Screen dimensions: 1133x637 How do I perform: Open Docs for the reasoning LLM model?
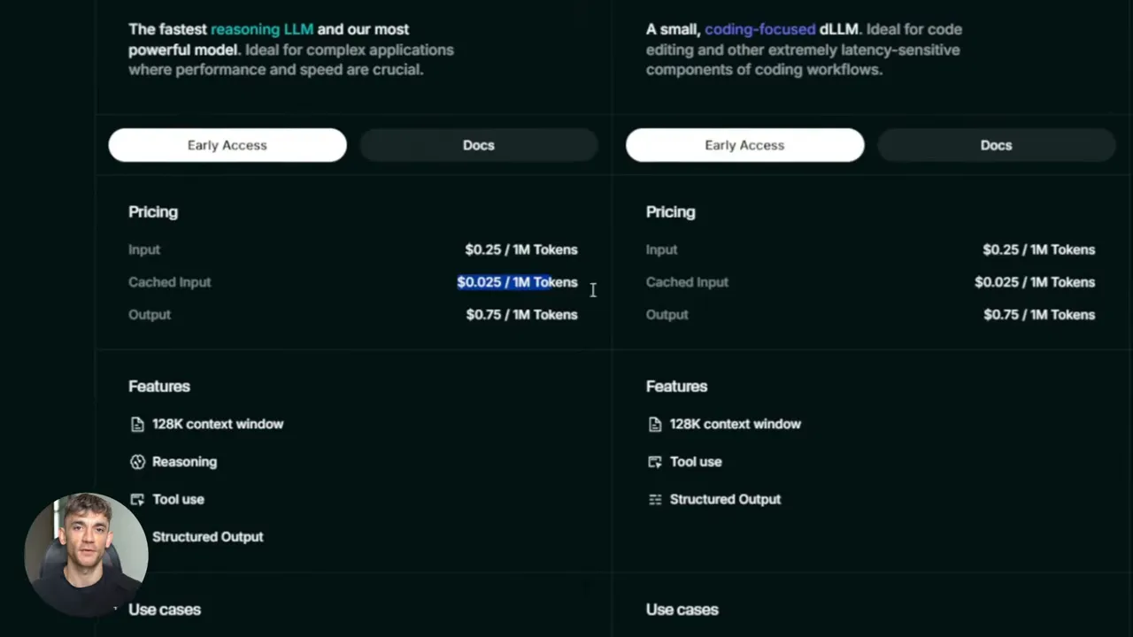click(479, 145)
